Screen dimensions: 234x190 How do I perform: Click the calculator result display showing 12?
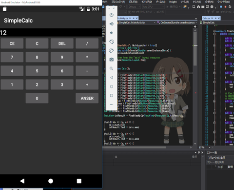pyautogui.click(x=51, y=33)
